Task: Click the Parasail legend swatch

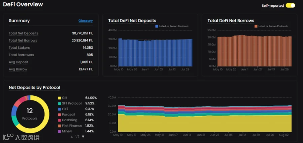Action: pyautogui.click(x=60, y=115)
